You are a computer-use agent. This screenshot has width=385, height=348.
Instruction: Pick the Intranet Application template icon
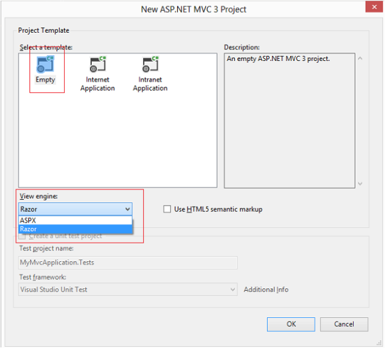coord(151,64)
